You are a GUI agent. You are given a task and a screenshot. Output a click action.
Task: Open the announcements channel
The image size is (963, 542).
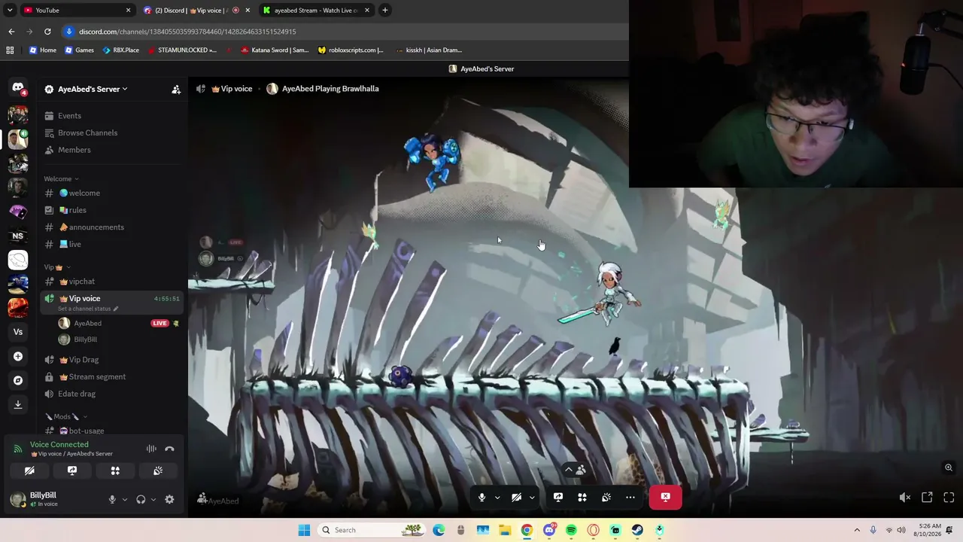coord(113,227)
